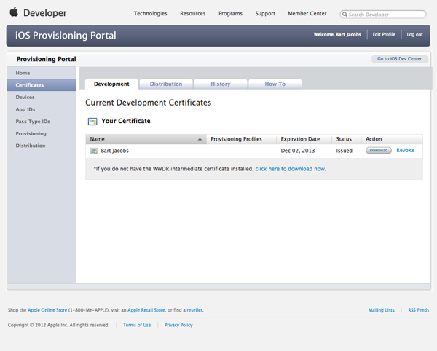Click Current Development Certificates heading
This screenshot has height=351, width=437.
pyautogui.click(x=149, y=103)
